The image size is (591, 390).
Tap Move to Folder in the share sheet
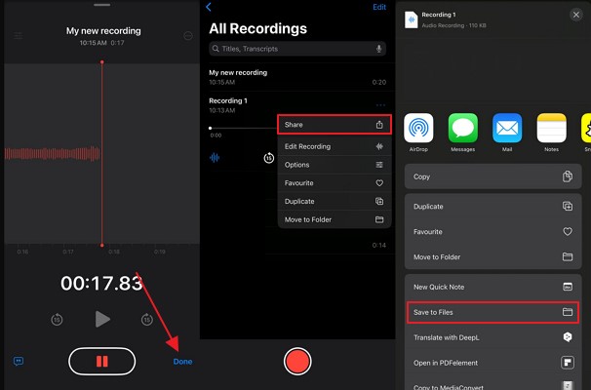(x=493, y=257)
